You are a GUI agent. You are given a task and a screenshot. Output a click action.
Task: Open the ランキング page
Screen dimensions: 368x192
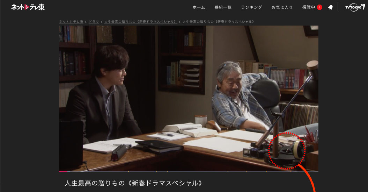251,7
